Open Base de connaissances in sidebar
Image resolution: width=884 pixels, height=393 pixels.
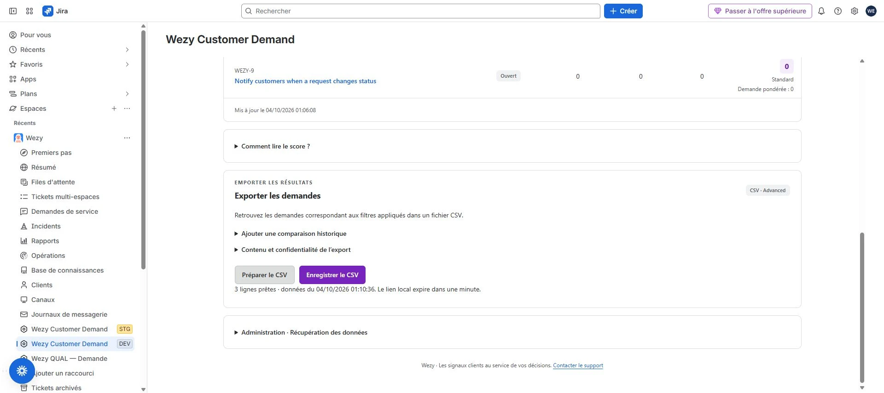coord(67,270)
